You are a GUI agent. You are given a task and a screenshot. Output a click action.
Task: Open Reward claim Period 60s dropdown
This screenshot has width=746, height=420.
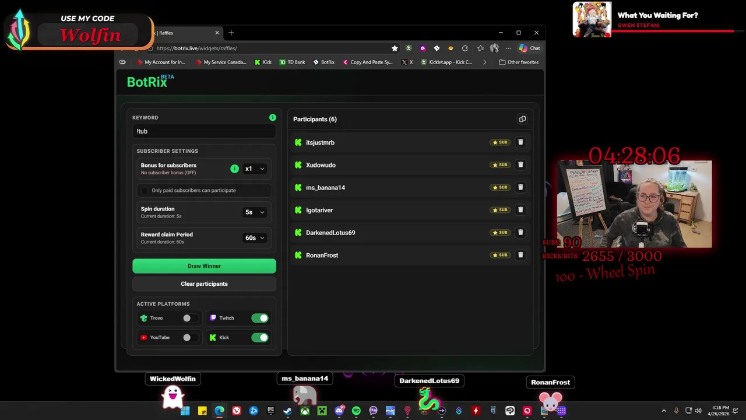click(254, 238)
